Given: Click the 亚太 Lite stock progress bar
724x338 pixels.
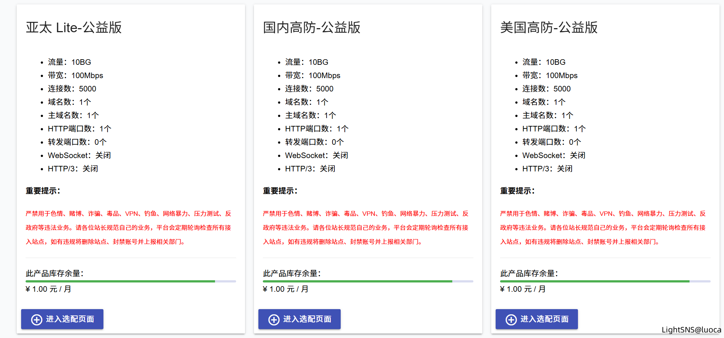Looking at the screenshot, I should point(130,281).
